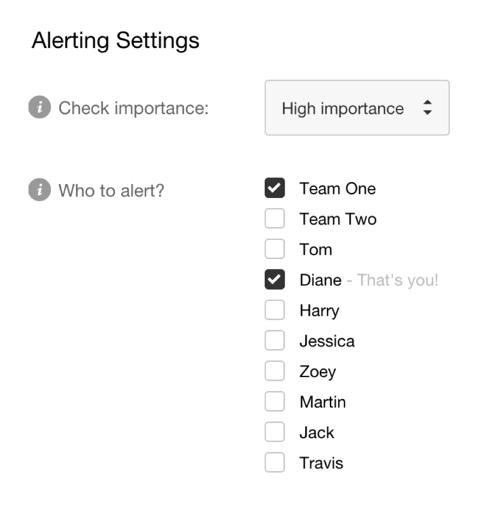Screen dimensions: 481x514
Task: Check the box next to Martin
Action: (275, 402)
